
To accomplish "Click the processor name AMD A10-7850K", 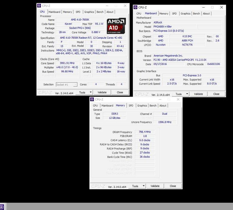I will pyautogui.click(x=80, y=19).
